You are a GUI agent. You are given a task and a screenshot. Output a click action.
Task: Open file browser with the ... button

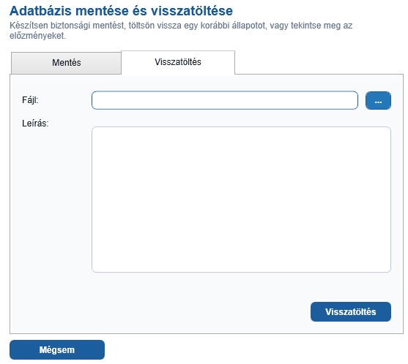[378, 100]
